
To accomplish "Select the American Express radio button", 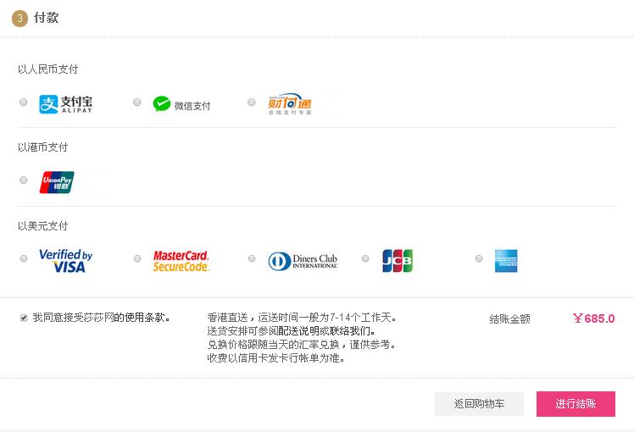I will coord(479,258).
